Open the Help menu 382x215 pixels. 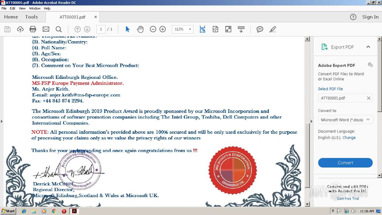coord(47,8)
